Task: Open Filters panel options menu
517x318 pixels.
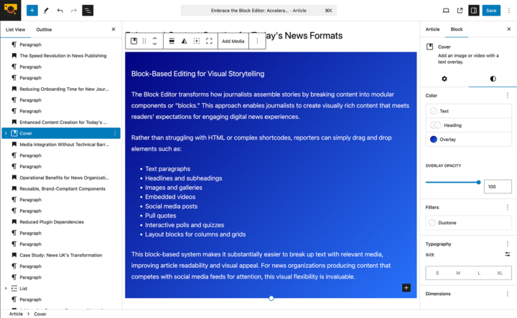Action: click(x=508, y=207)
